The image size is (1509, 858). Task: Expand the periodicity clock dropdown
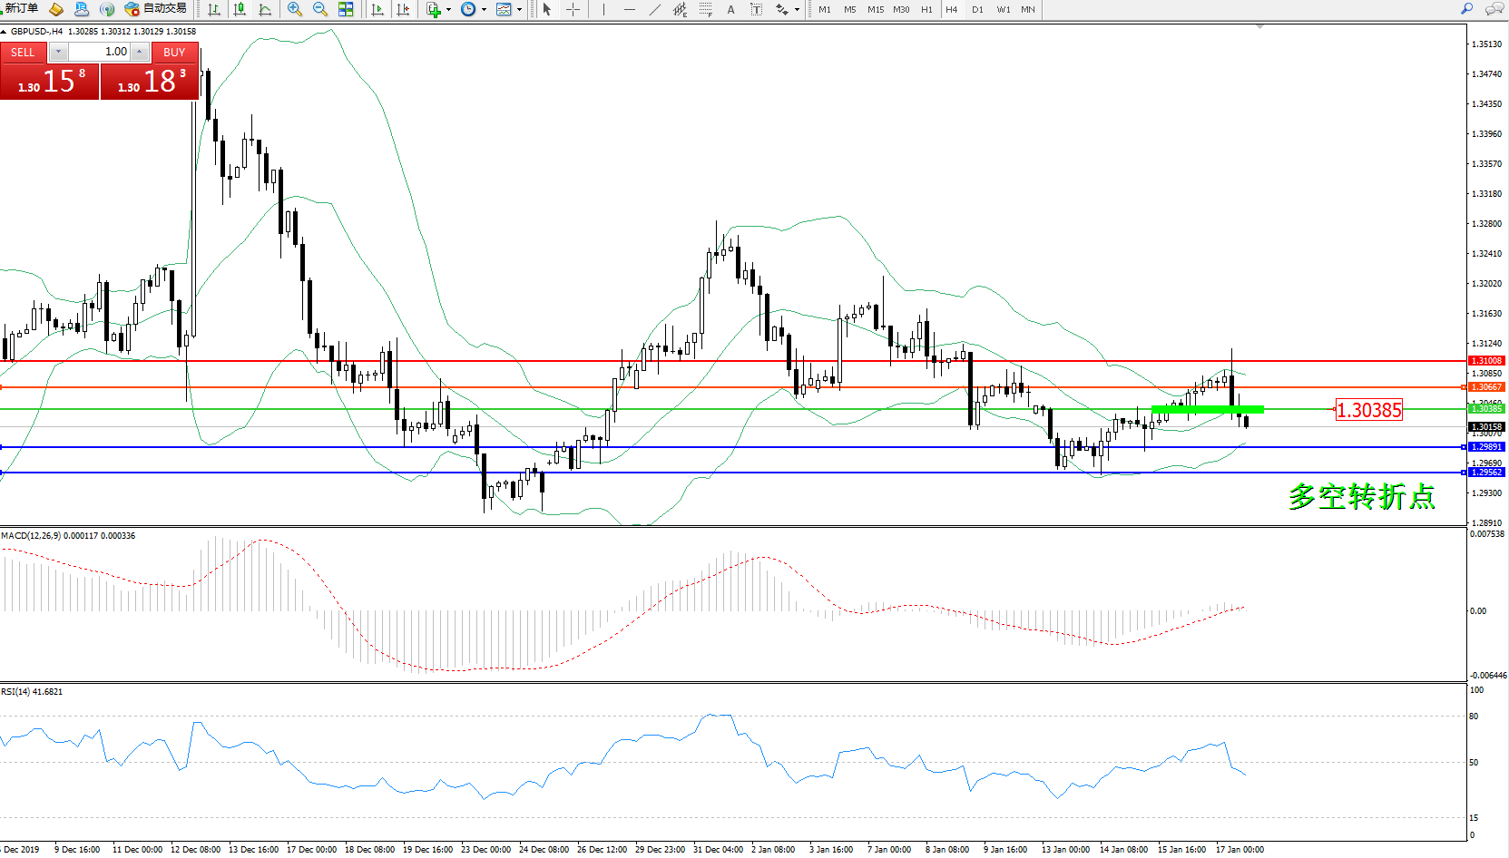484,10
